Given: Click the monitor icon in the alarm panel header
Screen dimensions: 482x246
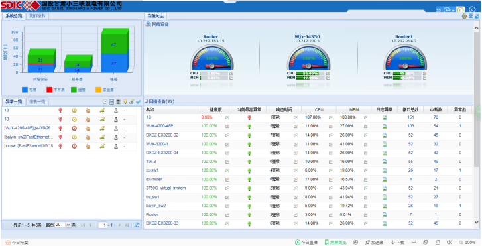Looking at the screenshot, I should coord(119,102).
